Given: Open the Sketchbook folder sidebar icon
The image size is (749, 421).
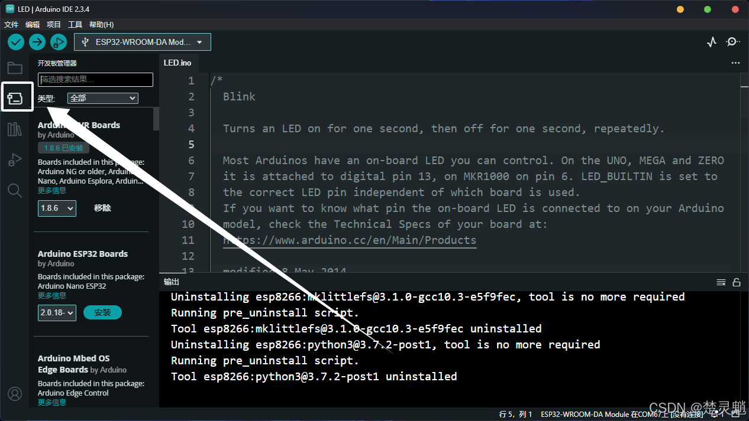Looking at the screenshot, I should tap(15, 68).
